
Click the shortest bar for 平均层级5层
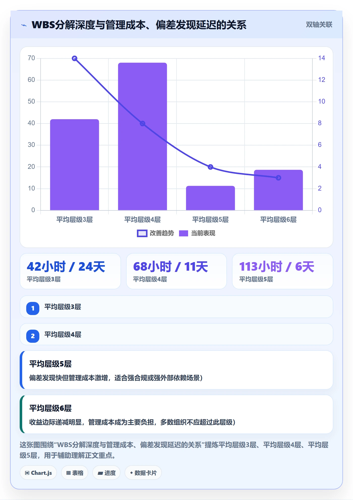coord(211,198)
